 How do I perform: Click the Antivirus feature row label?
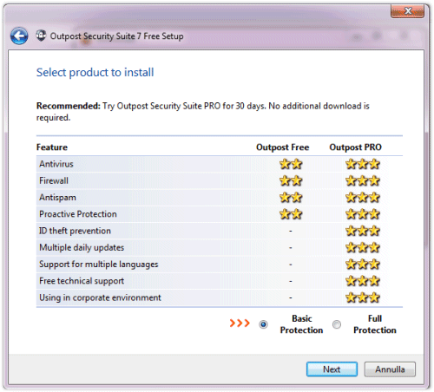click(x=56, y=164)
